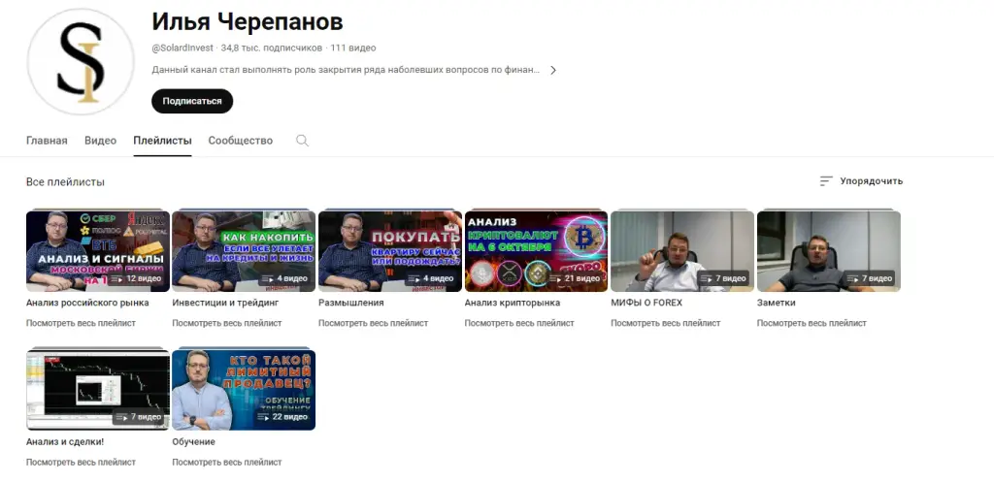View full playlist link under Обучение
Viewport: 994px width, 482px height.
point(227,463)
